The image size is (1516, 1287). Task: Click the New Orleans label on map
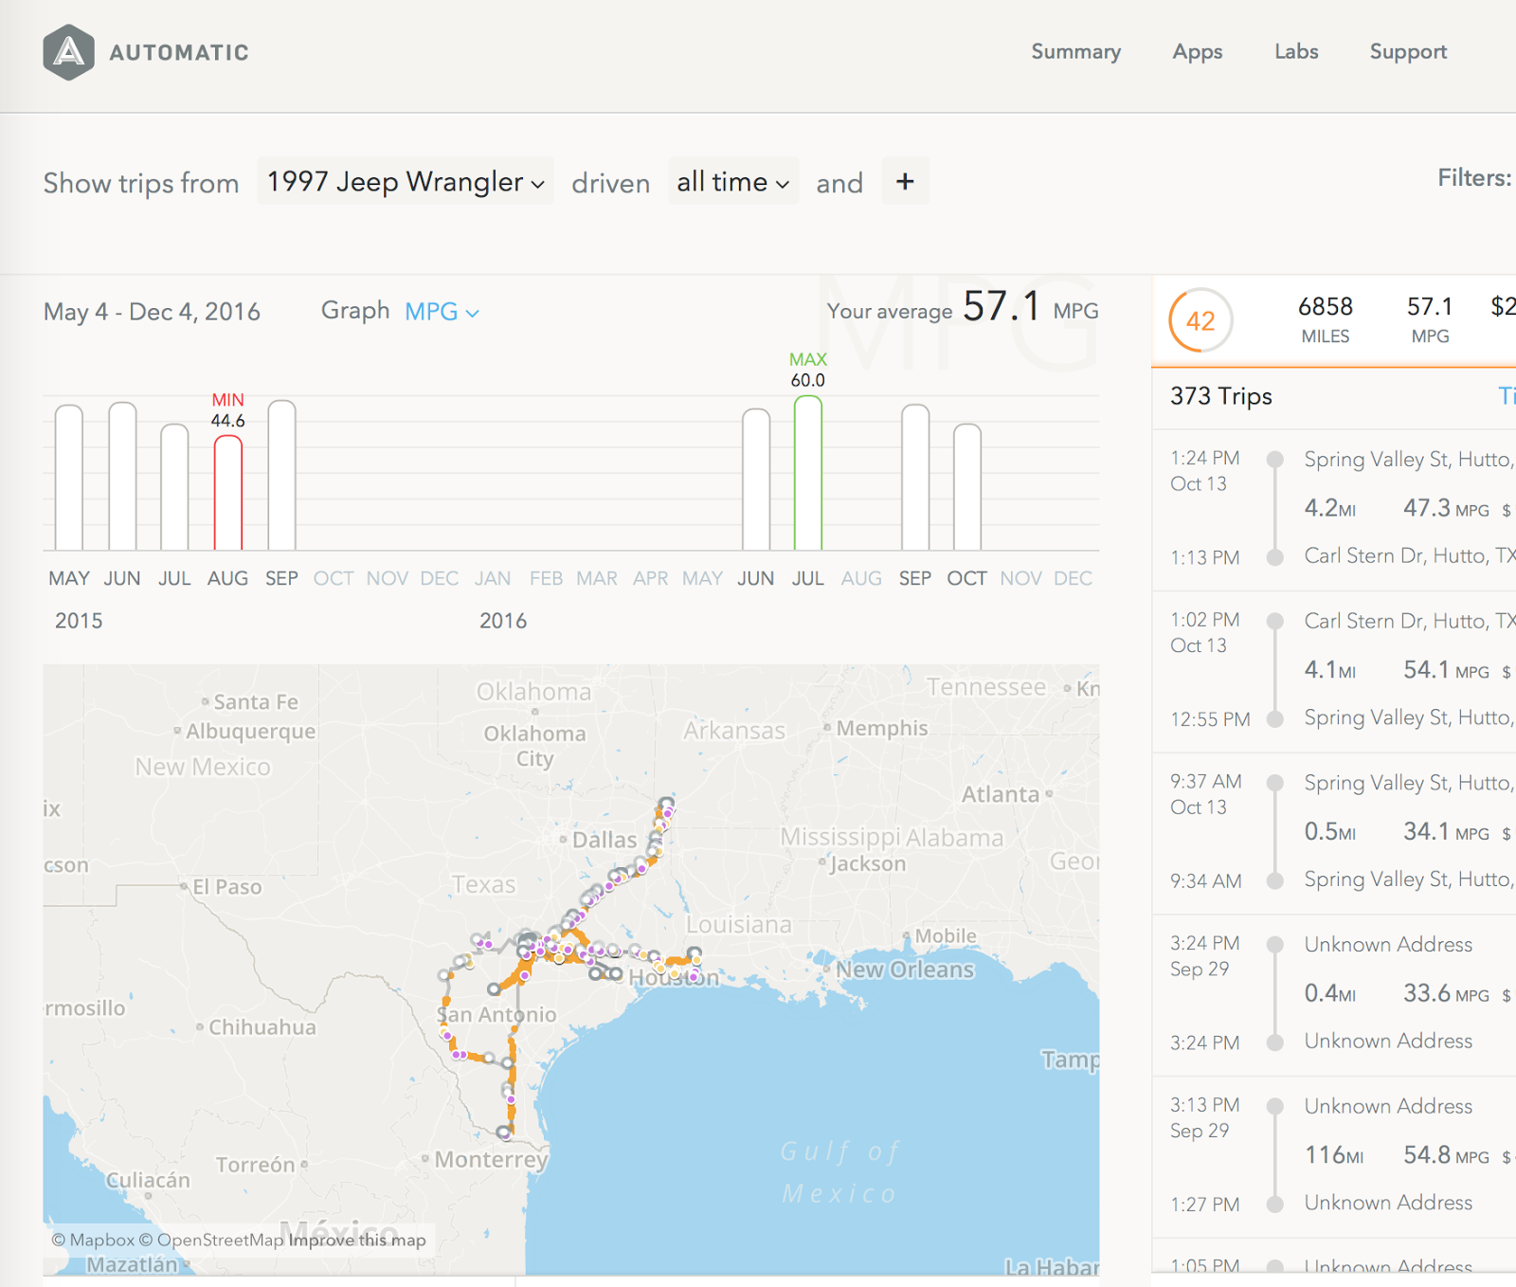point(905,970)
